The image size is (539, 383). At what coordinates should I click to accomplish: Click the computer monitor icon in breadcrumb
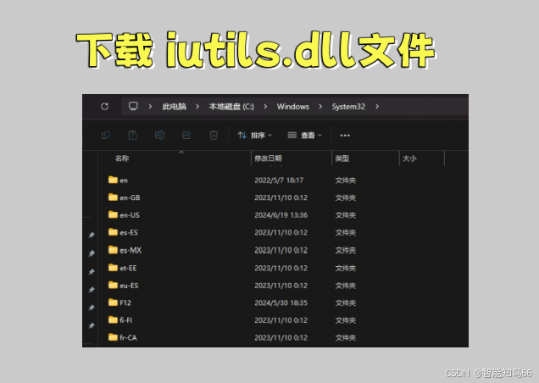[133, 106]
